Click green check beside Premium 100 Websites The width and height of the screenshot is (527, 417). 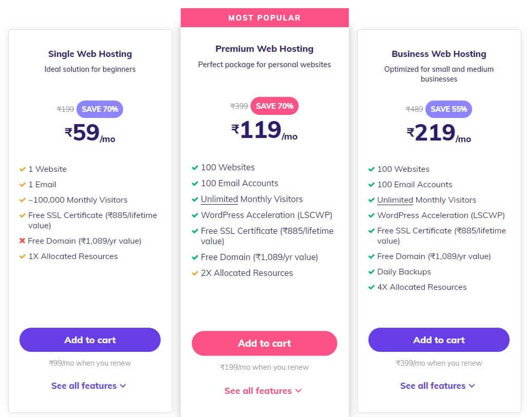(195, 168)
